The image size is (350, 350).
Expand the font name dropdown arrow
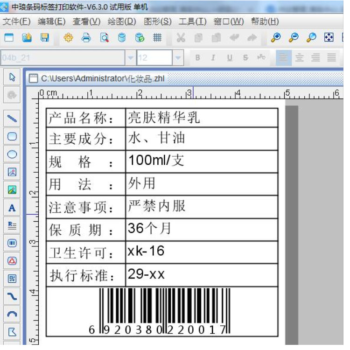[x=131, y=58]
